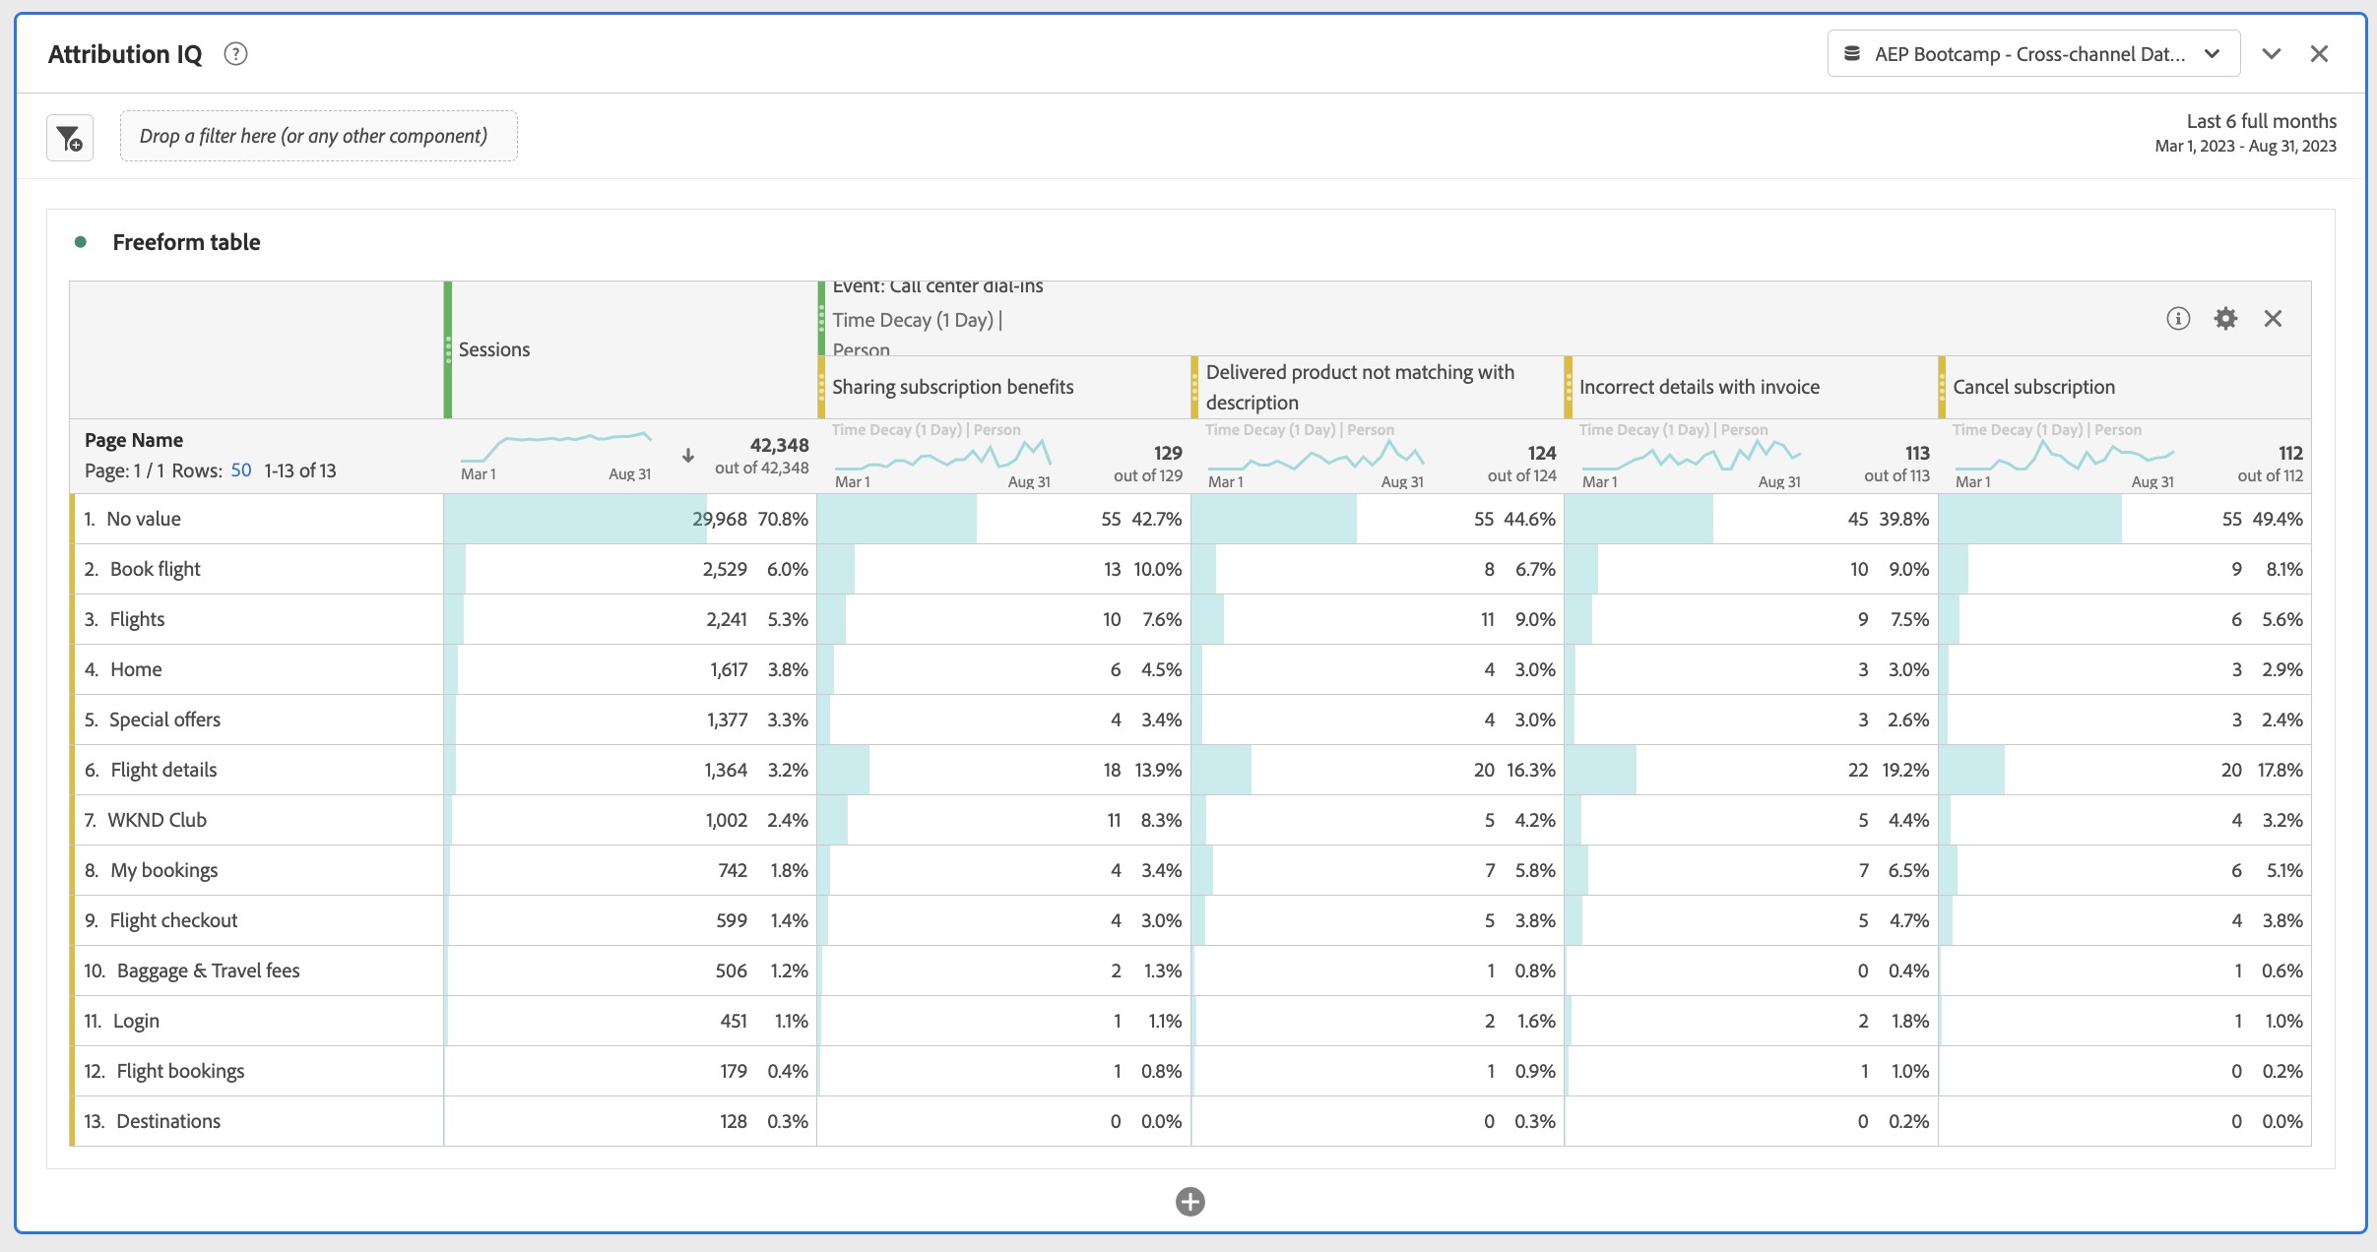This screenshot has height=1252, width=2377.
Task: Click the data view database icon
Action: click(1852, 54)
